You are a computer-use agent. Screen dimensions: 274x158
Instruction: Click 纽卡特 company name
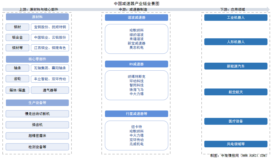click(136, 127)
